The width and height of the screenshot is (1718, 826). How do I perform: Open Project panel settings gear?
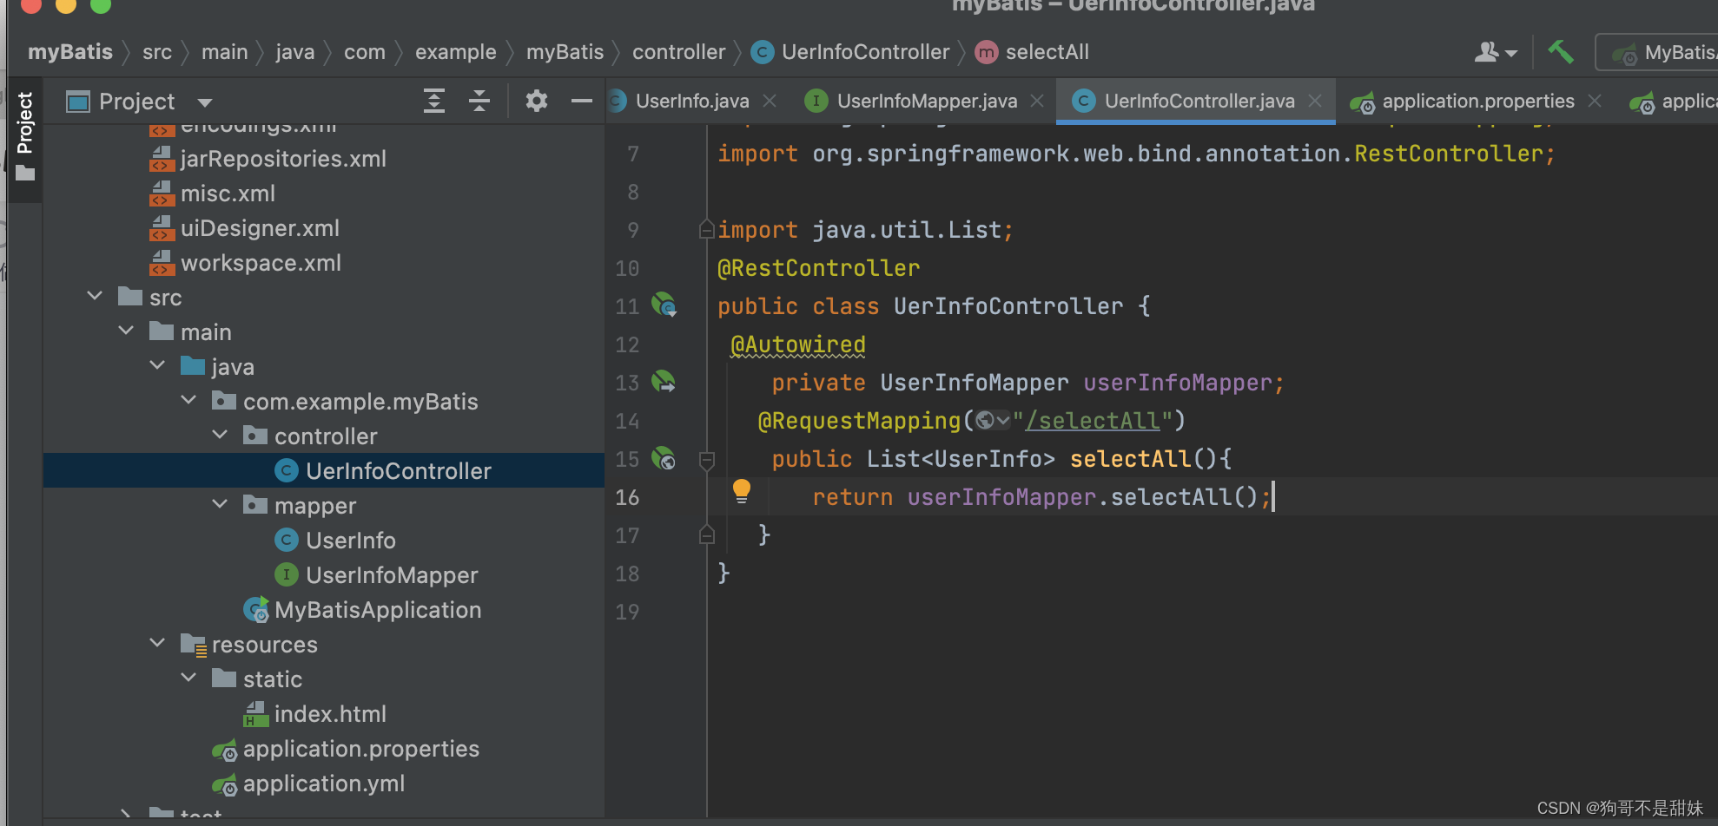coord(537,102)
